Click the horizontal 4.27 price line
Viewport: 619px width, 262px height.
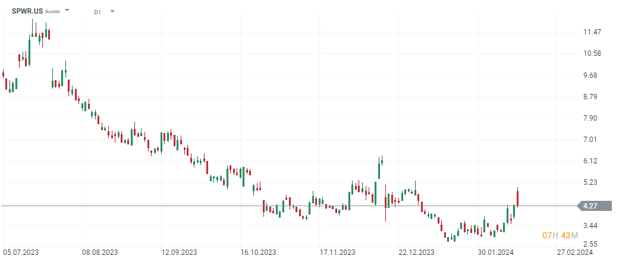pyautogui.click(x=288, y=206)
